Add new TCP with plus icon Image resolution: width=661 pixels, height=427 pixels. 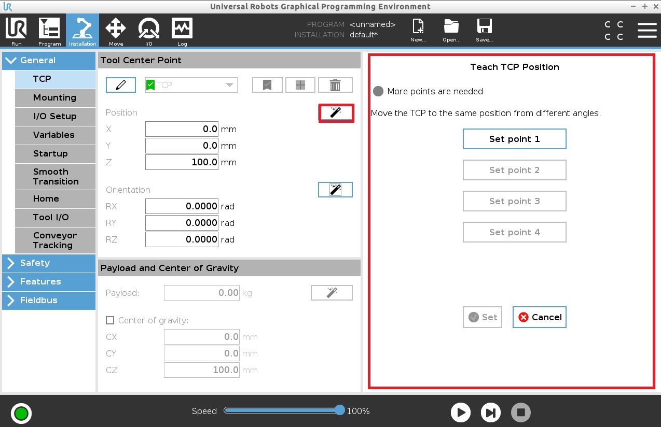(x=300, y=85)
